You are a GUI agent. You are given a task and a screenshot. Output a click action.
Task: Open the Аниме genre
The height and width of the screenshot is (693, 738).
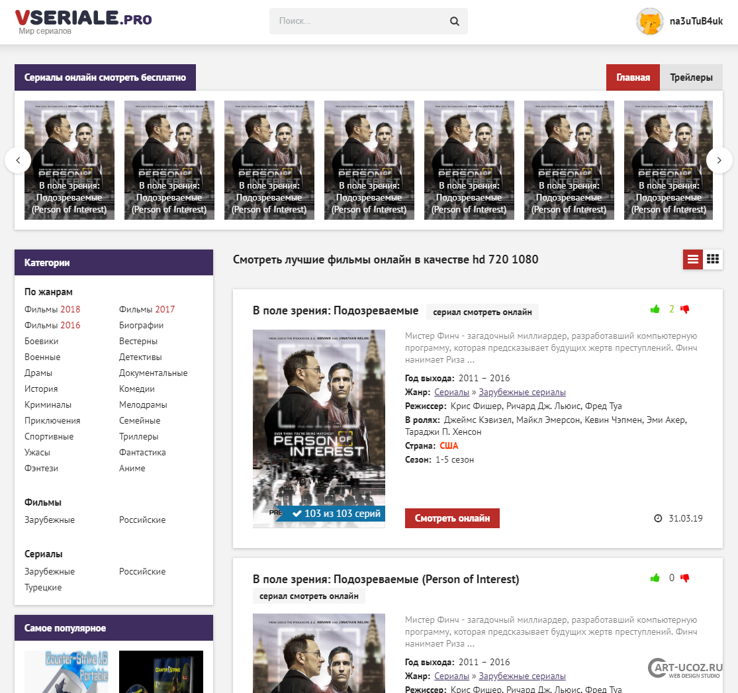132,469
